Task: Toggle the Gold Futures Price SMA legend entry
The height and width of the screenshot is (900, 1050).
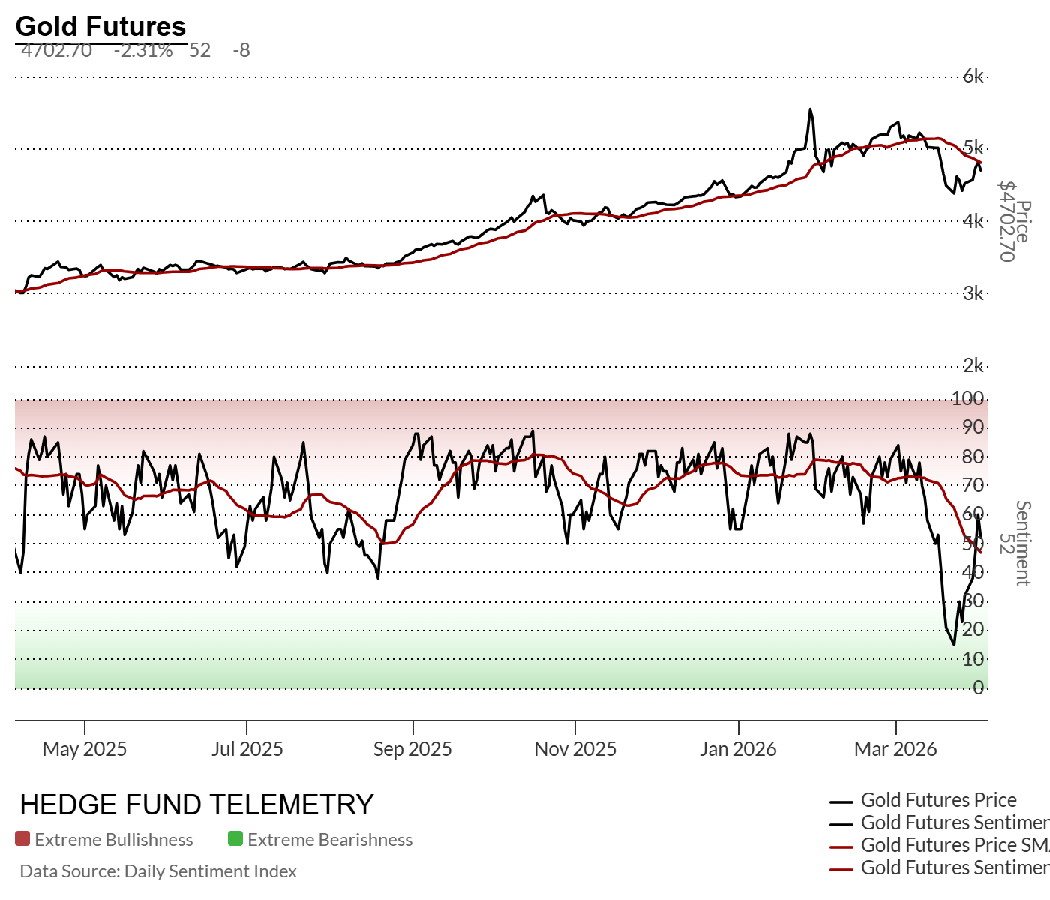Action: [954, 845]
